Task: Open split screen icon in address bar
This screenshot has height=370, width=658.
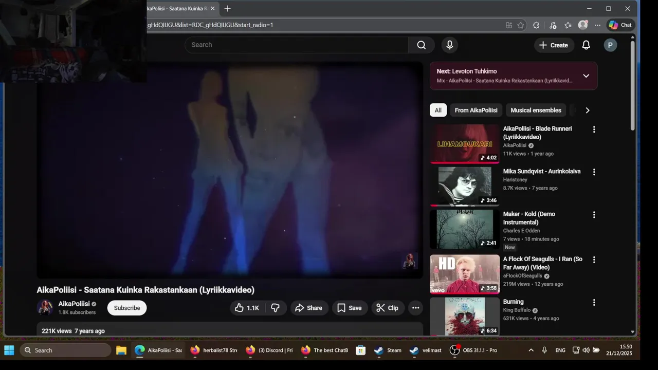Action: pos(509,25)
